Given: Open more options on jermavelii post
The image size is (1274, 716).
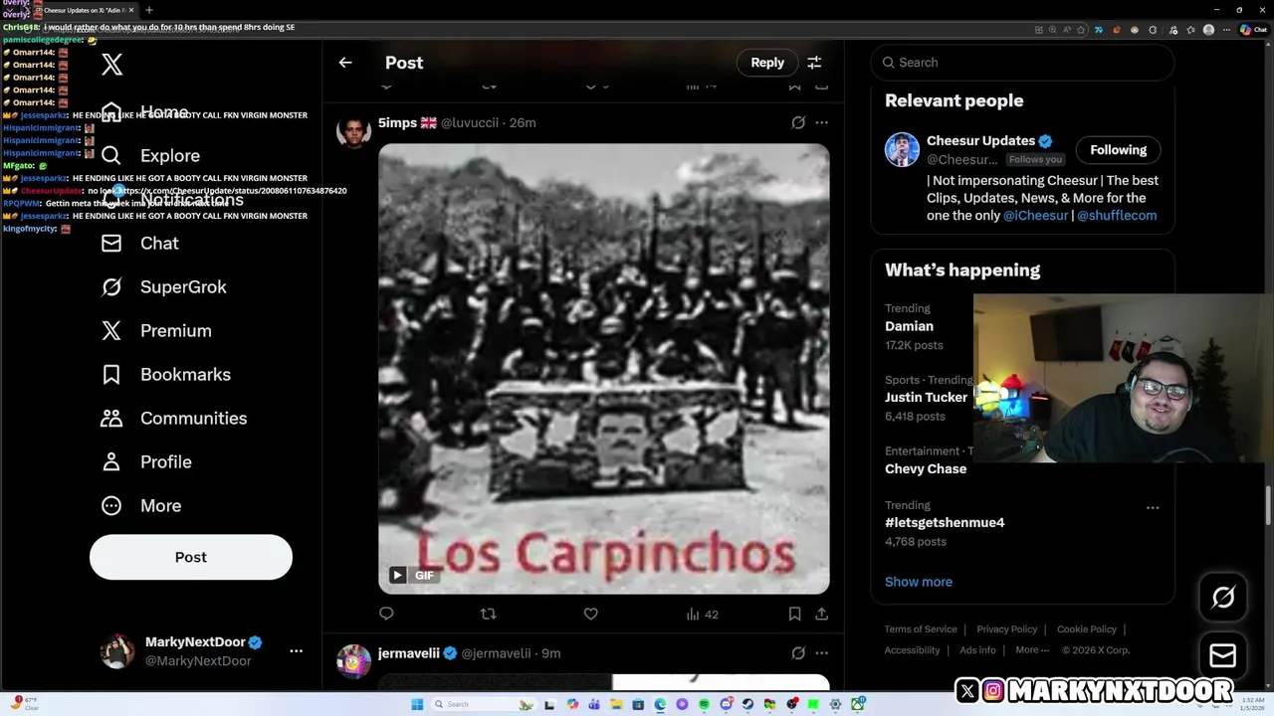Looking at the screenshot, I should coord(821,653).
